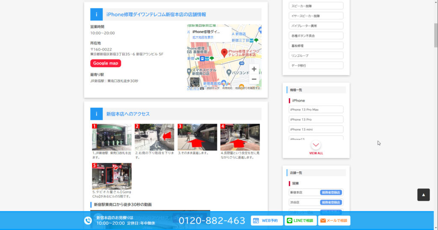Click the page vertical scrollbar thumb
This screenshot has width=438, height=230.
(x=436, y=35)
